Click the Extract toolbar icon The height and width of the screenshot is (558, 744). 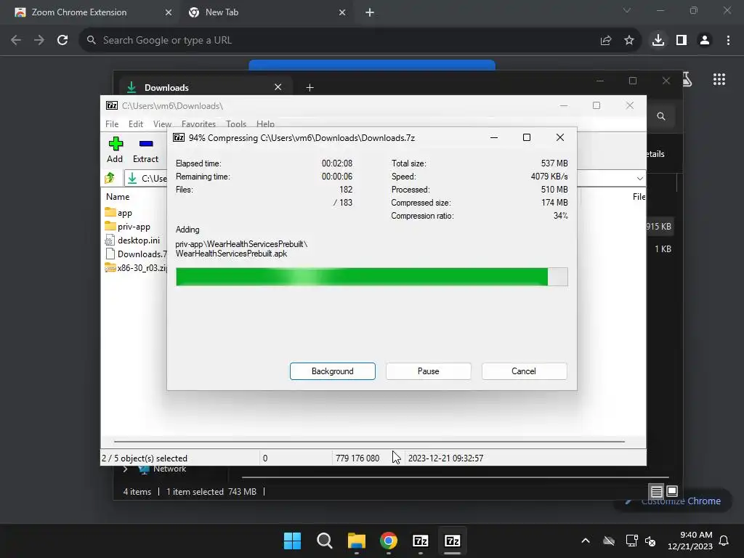[145, 150]
